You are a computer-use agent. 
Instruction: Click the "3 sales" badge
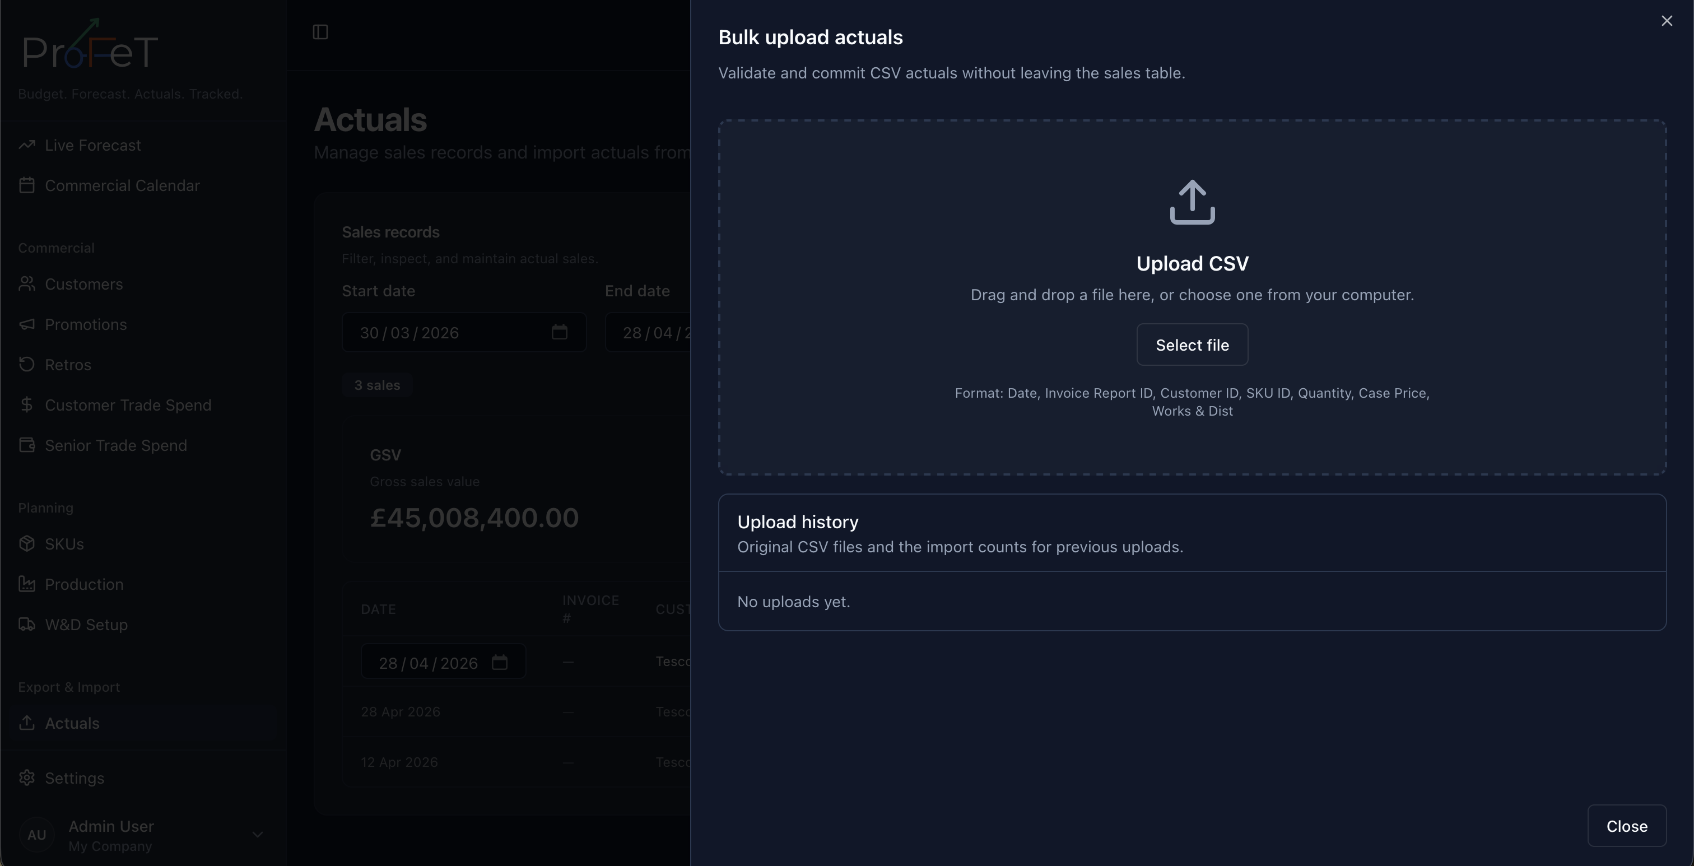(x=378, y=385)
